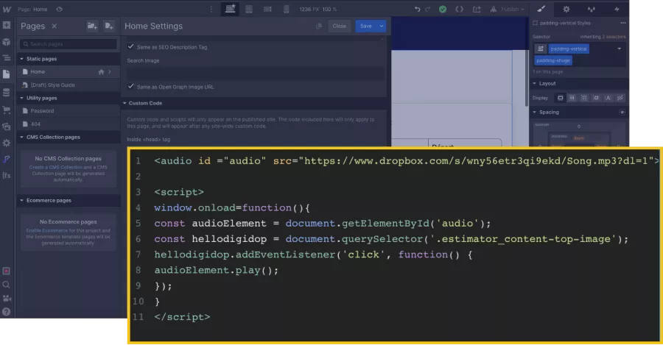The image size is (663, 345).
Task: Open the Assets images panel
Action: [7, 127]
